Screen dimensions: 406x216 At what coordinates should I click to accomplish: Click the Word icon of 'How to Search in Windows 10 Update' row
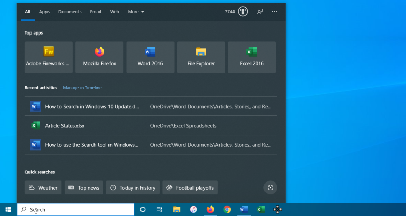tap(36, 106)
